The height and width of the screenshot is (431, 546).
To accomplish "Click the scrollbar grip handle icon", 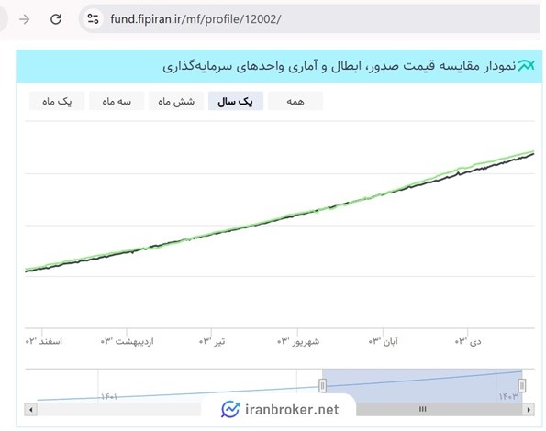I will [422, 409].
